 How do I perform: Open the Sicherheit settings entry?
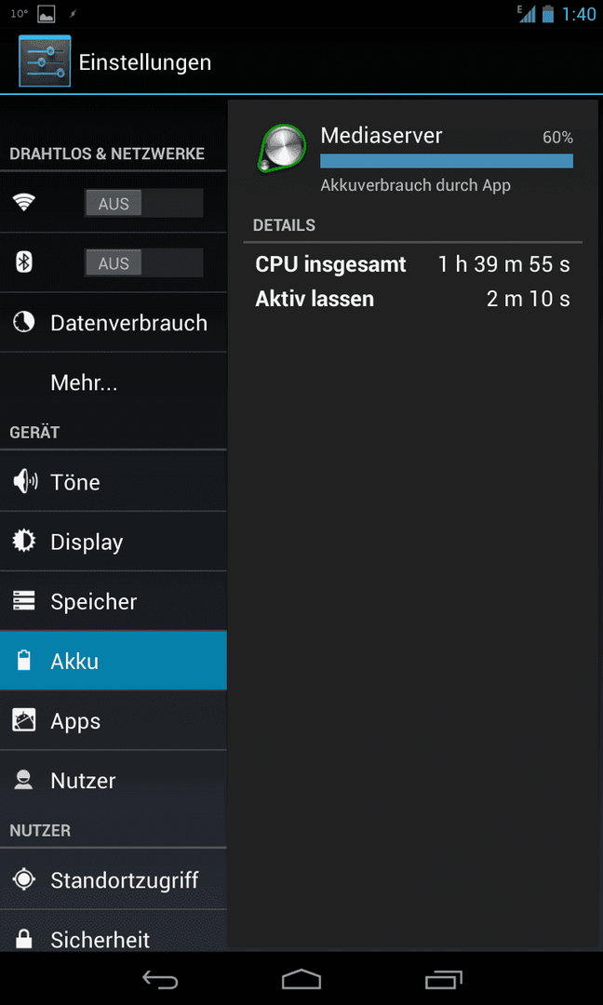tap(114, 934)
